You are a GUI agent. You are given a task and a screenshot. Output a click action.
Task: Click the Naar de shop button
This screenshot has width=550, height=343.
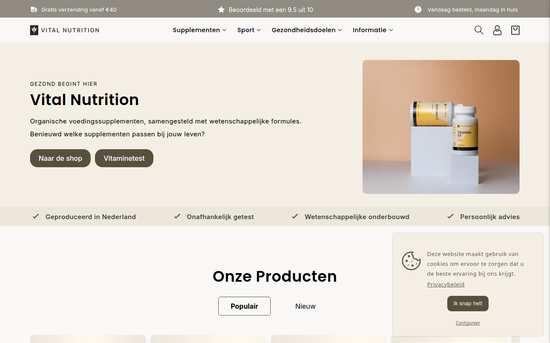pyautogui.click(x=60, y=158)
